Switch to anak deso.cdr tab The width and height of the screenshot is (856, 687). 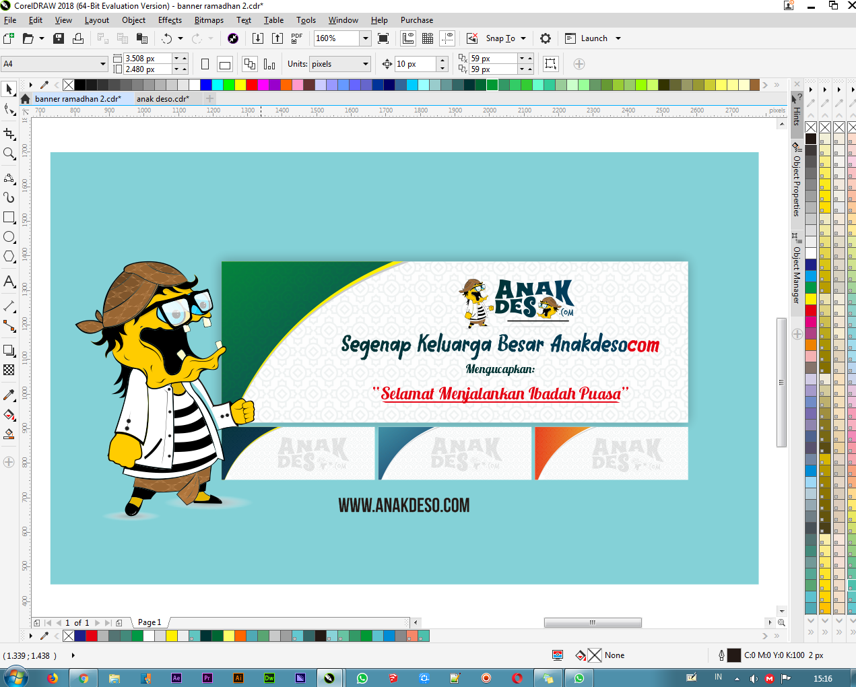point(163,98)
